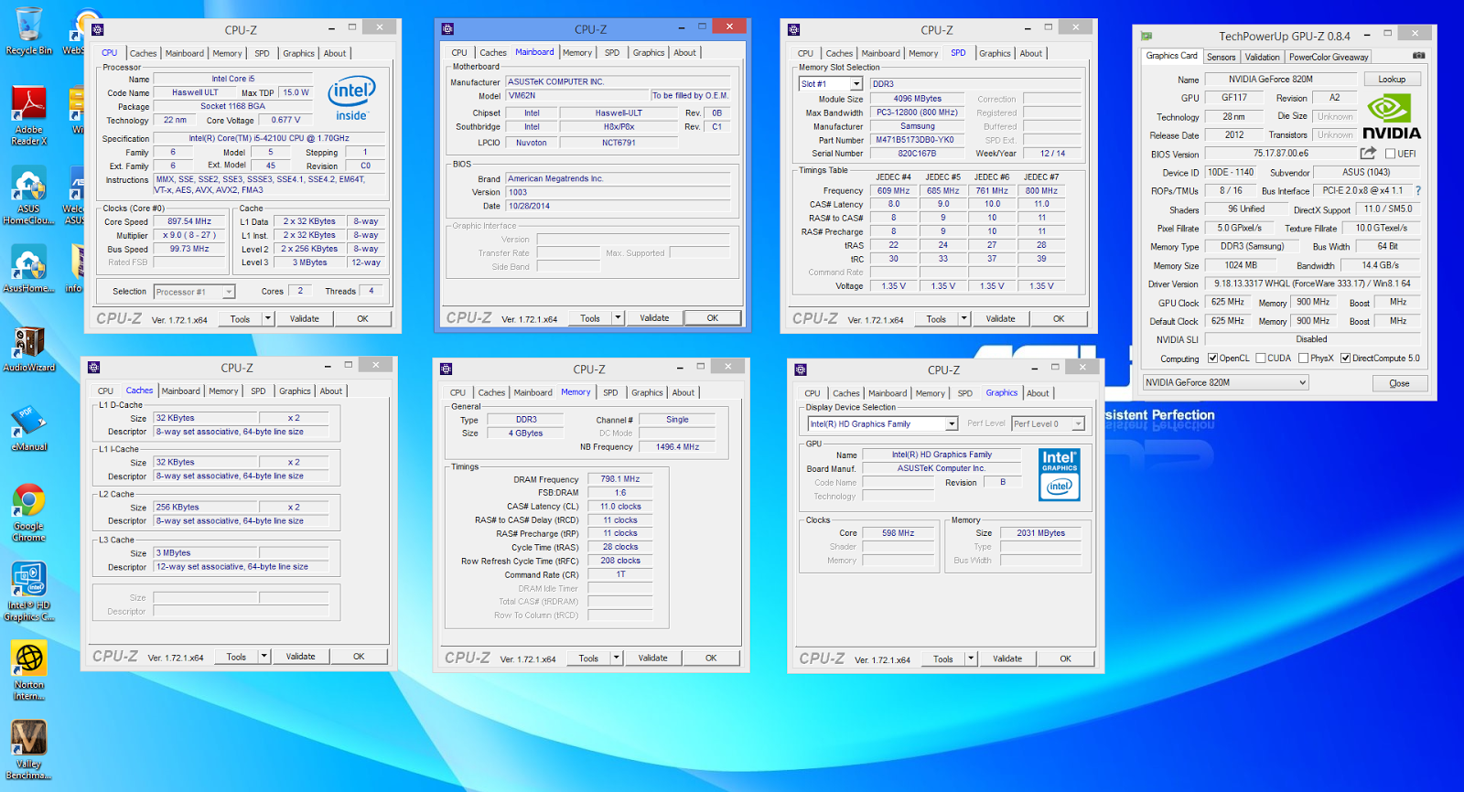1464x792 pixels.
Task: Select the AudioWizard desktop icon
Action: coord(28,348)
